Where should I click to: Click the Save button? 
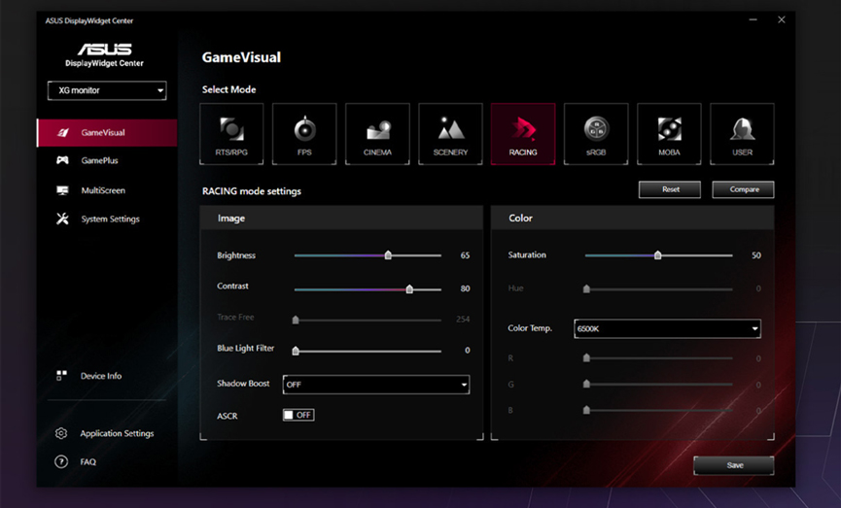(x=734, y=465)
